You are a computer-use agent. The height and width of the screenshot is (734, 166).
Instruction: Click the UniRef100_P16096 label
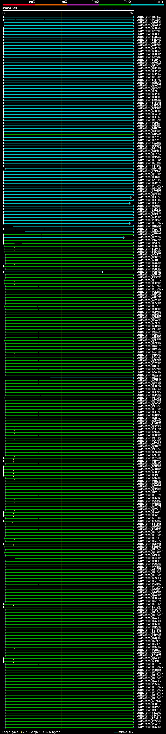[x=149, y=240]
